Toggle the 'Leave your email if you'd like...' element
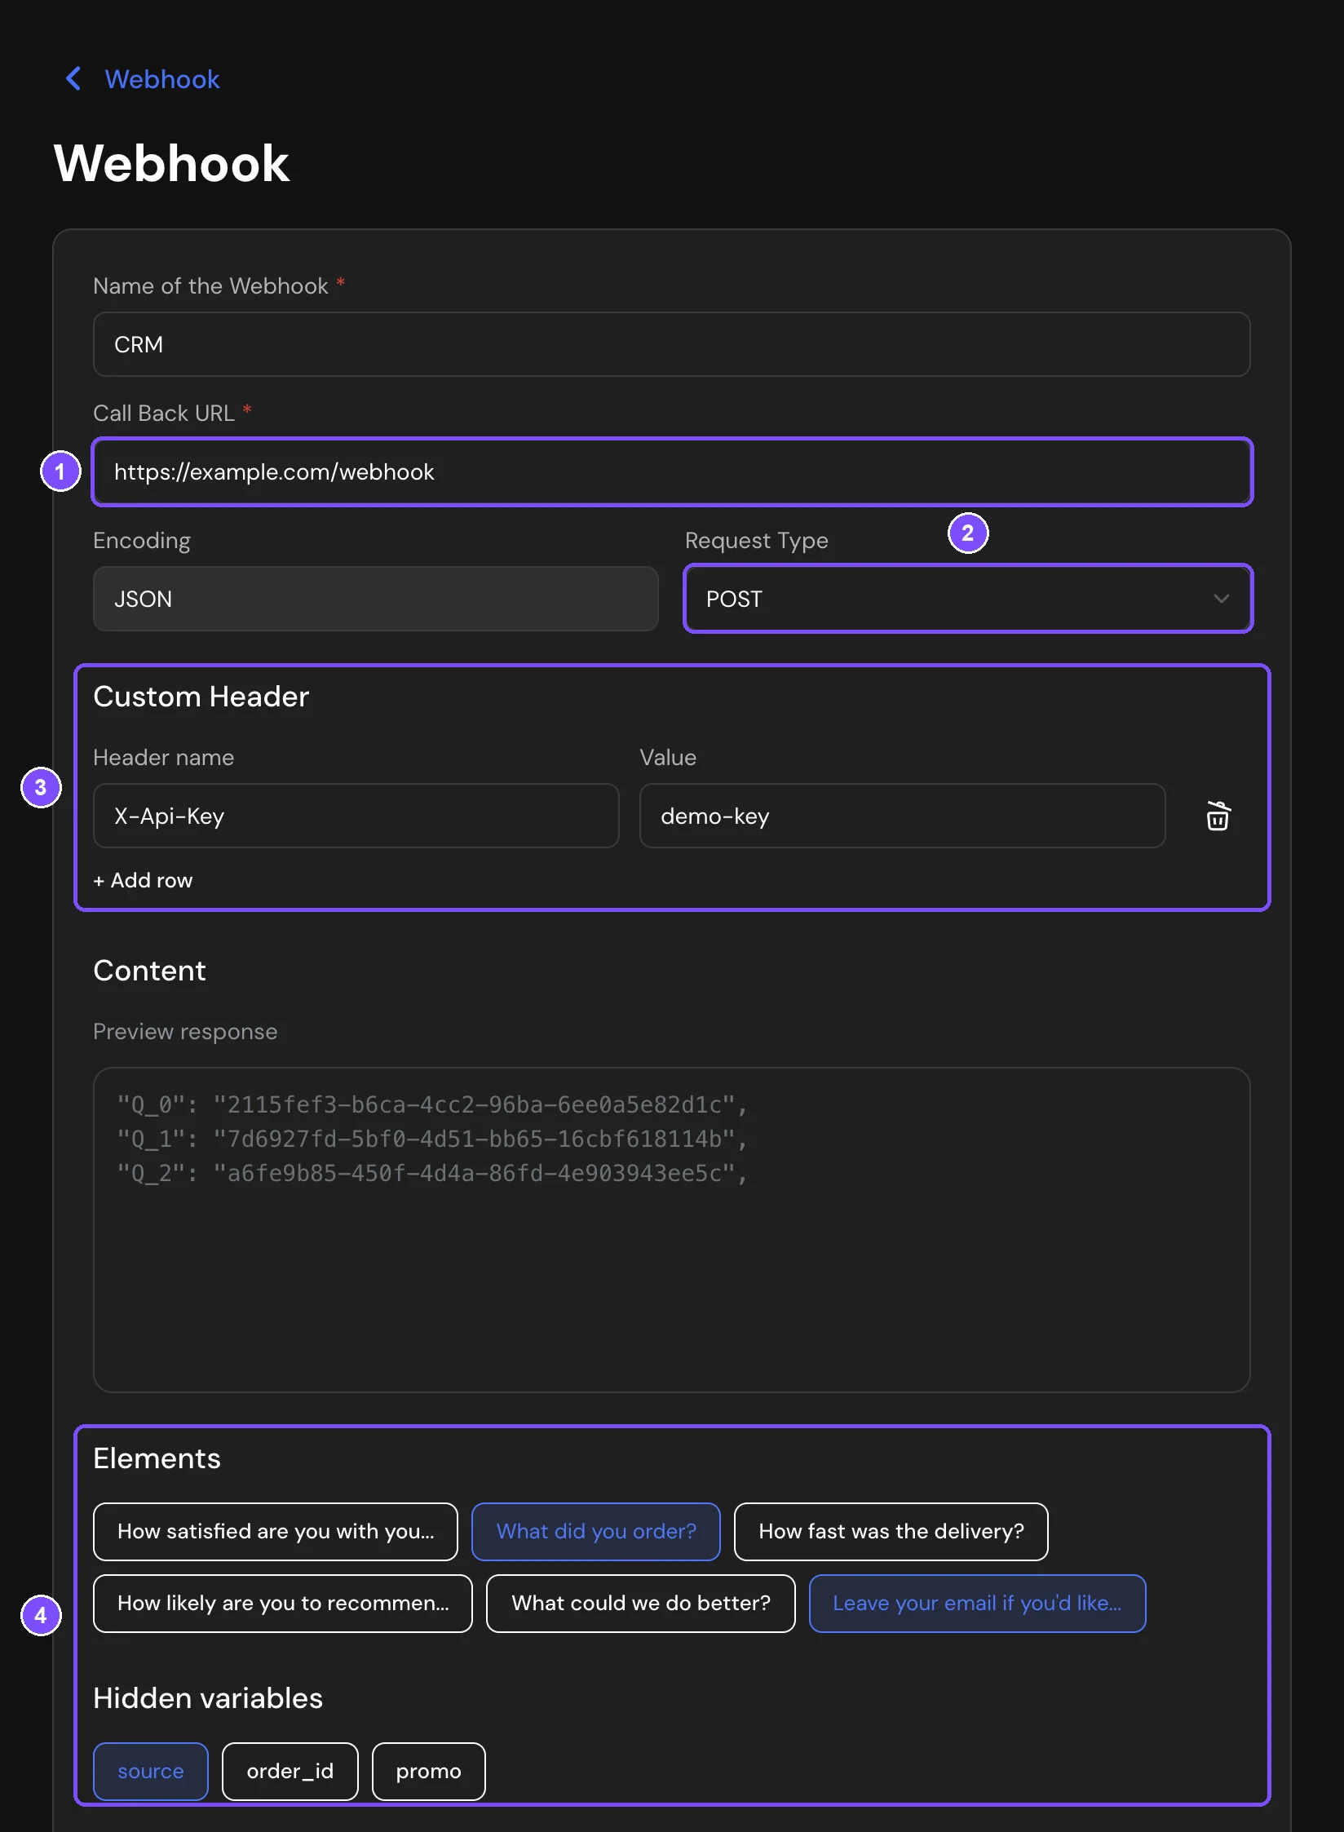1344x1832 pixels. (977, 1603)
